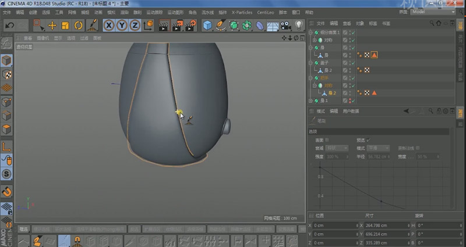The image size is (466, 247).
Task: Toggle the enable checkmark for 细分曲面.1
Action: click(x=353, y=33)
